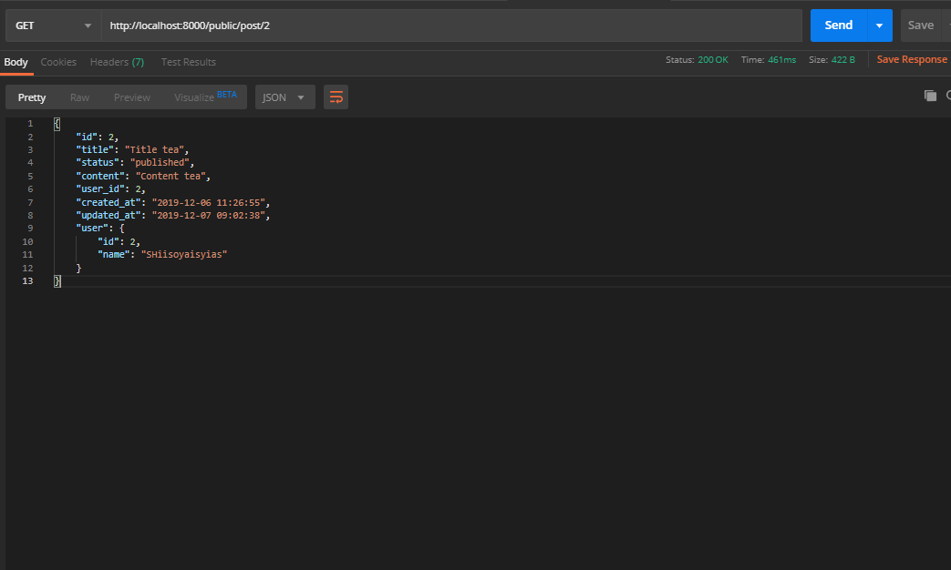Viewport: 951px width, 570px height.
Task: Open the JSON response format selector
Action: click(x=284, y=97)
